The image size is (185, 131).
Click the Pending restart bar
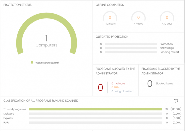click(x=131, y=52)
